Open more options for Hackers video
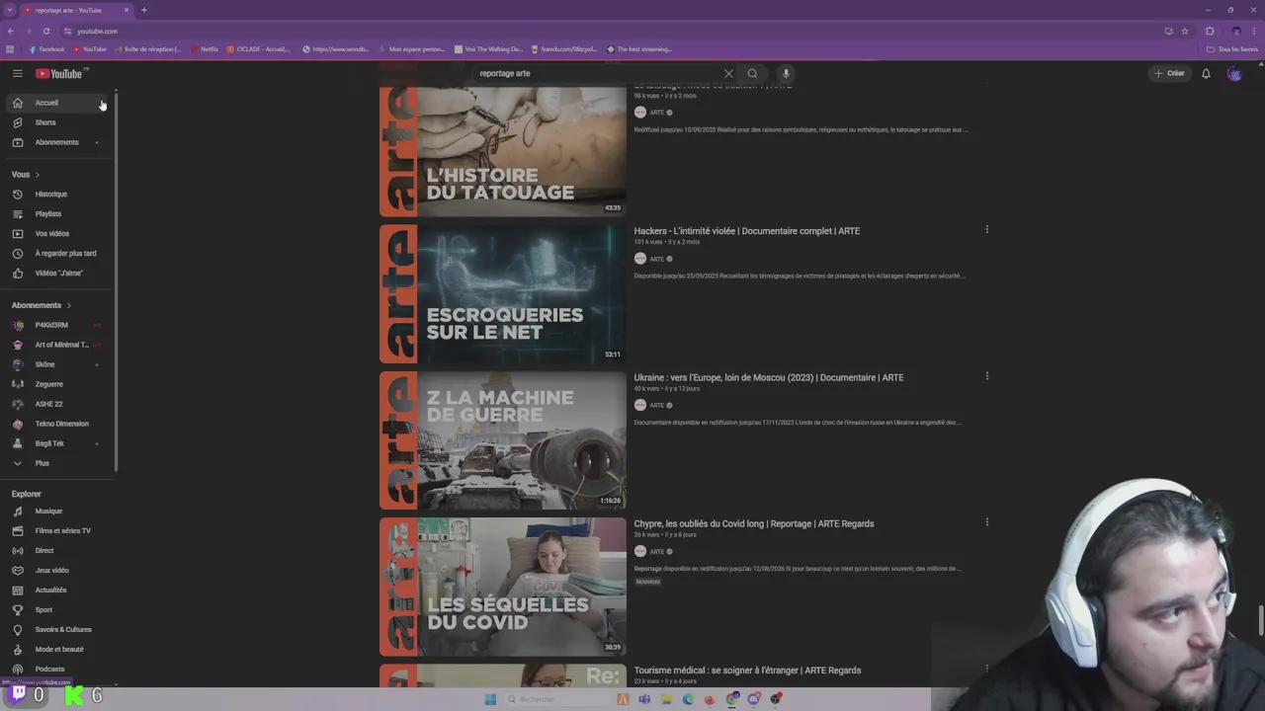 (x=986, y=230)
